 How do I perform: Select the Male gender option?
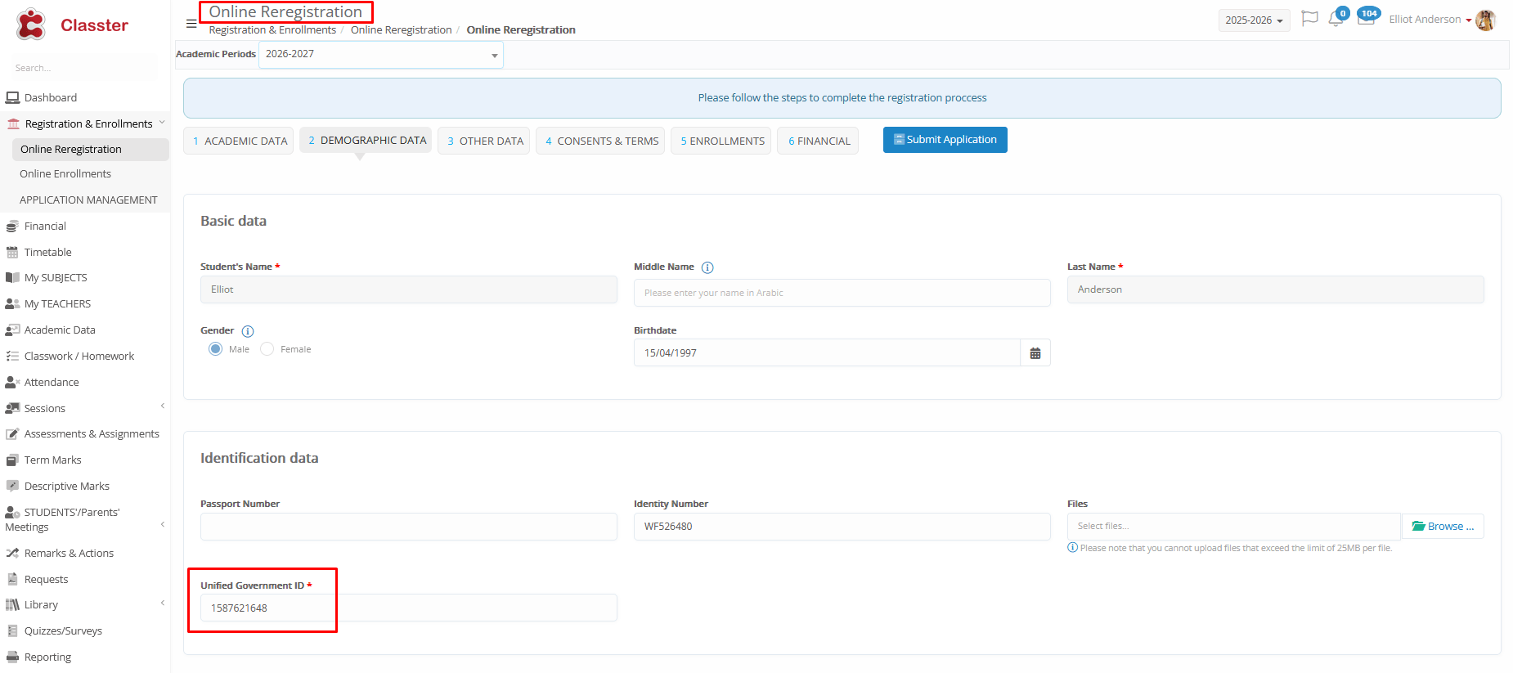click(216, 349)
